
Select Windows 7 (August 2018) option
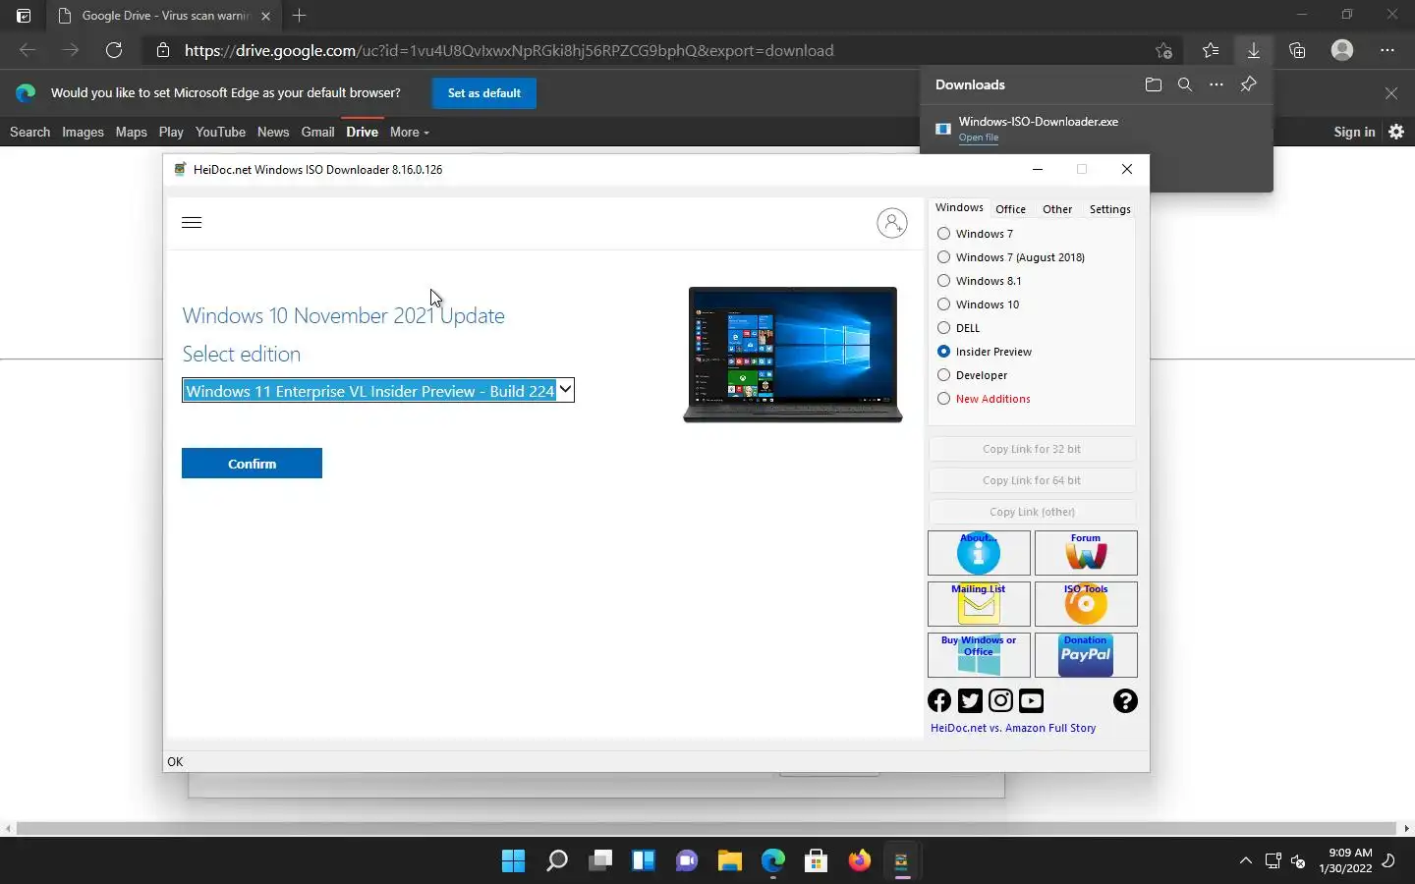(1011, 257)
